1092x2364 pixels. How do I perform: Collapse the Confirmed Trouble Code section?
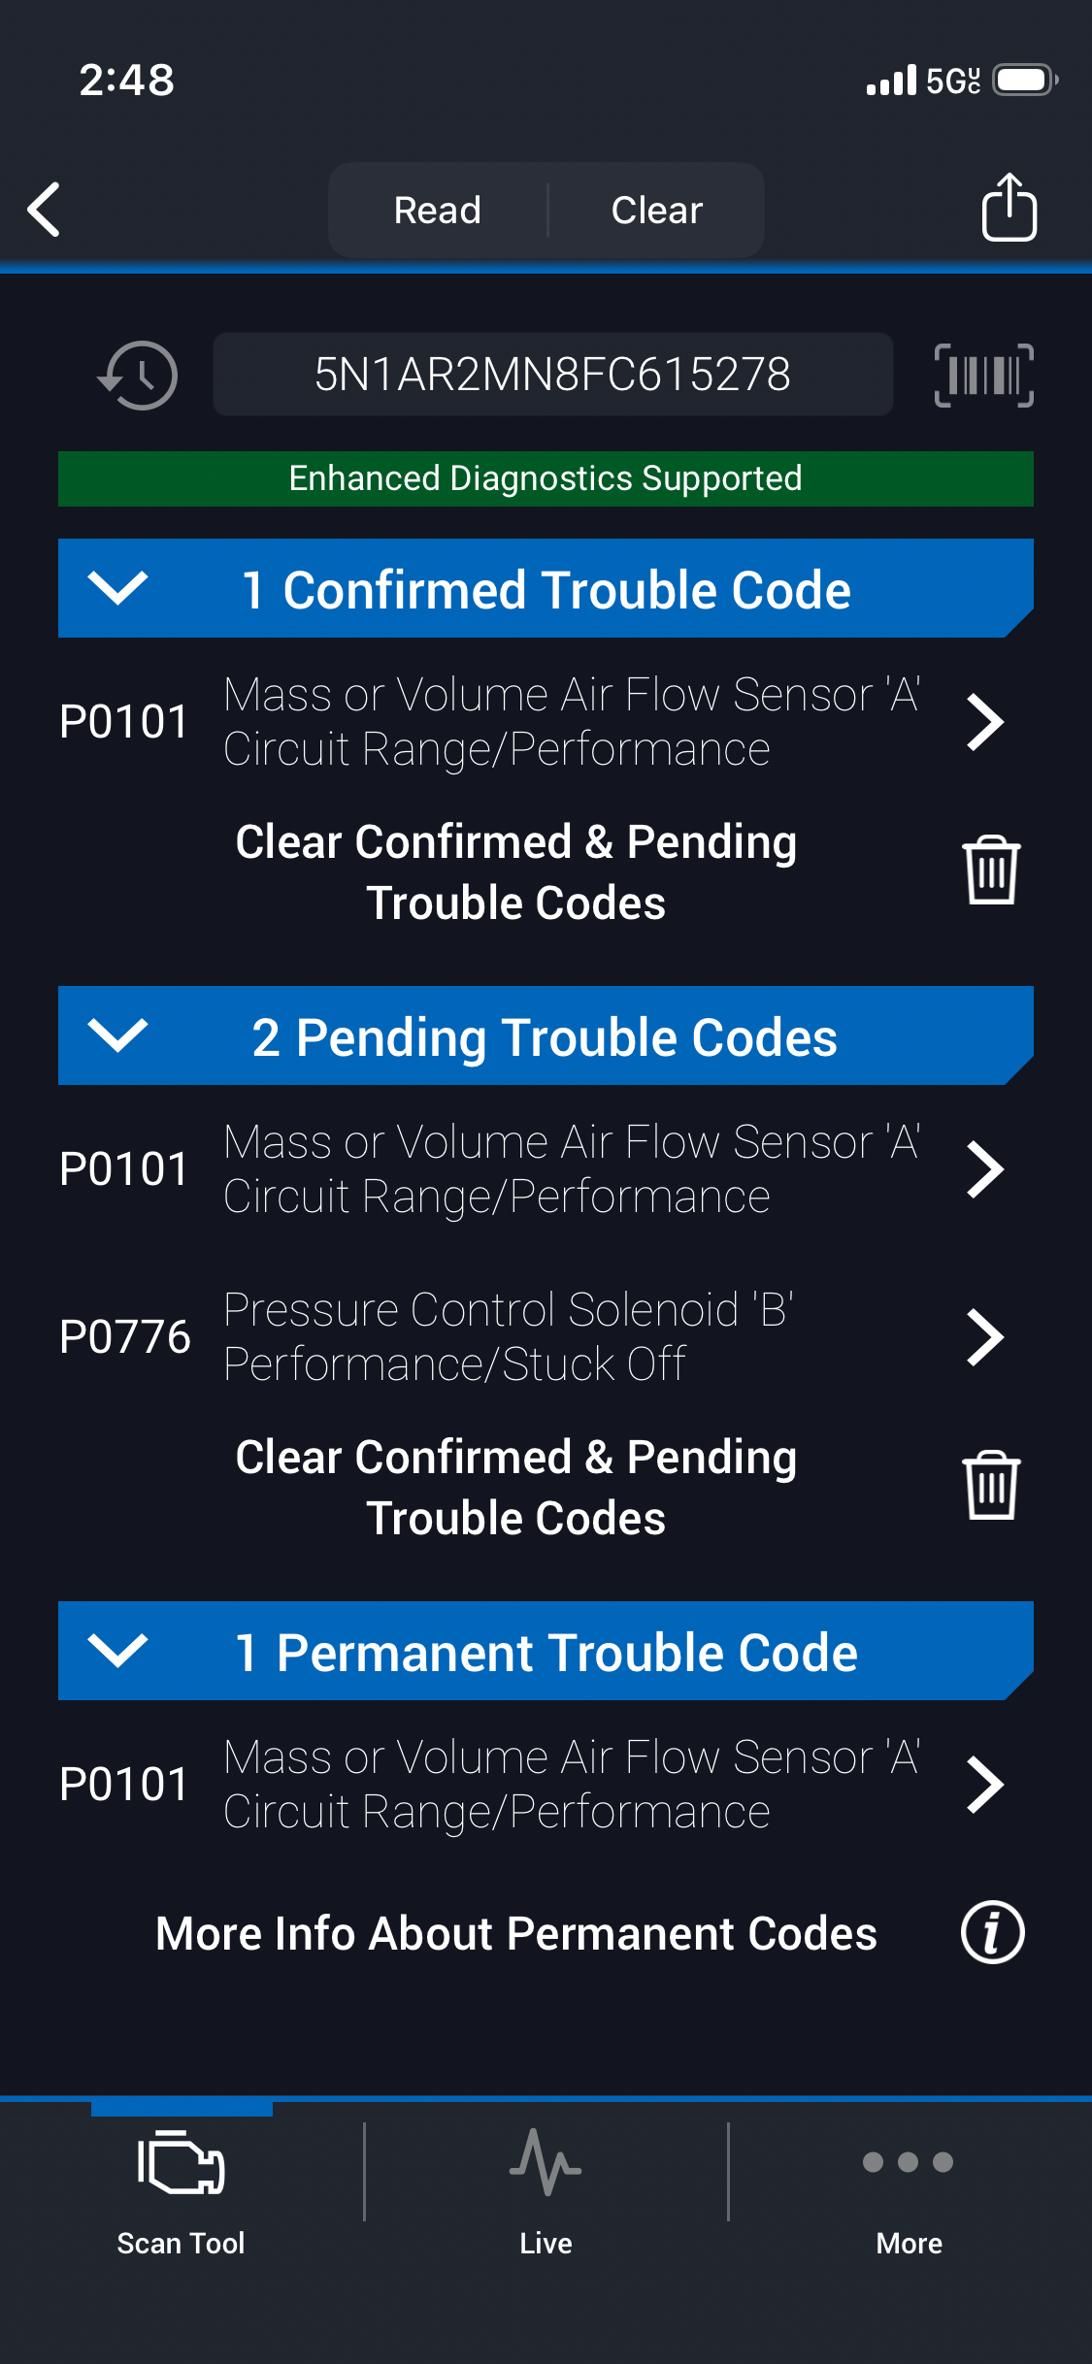(x=117, y=588)
